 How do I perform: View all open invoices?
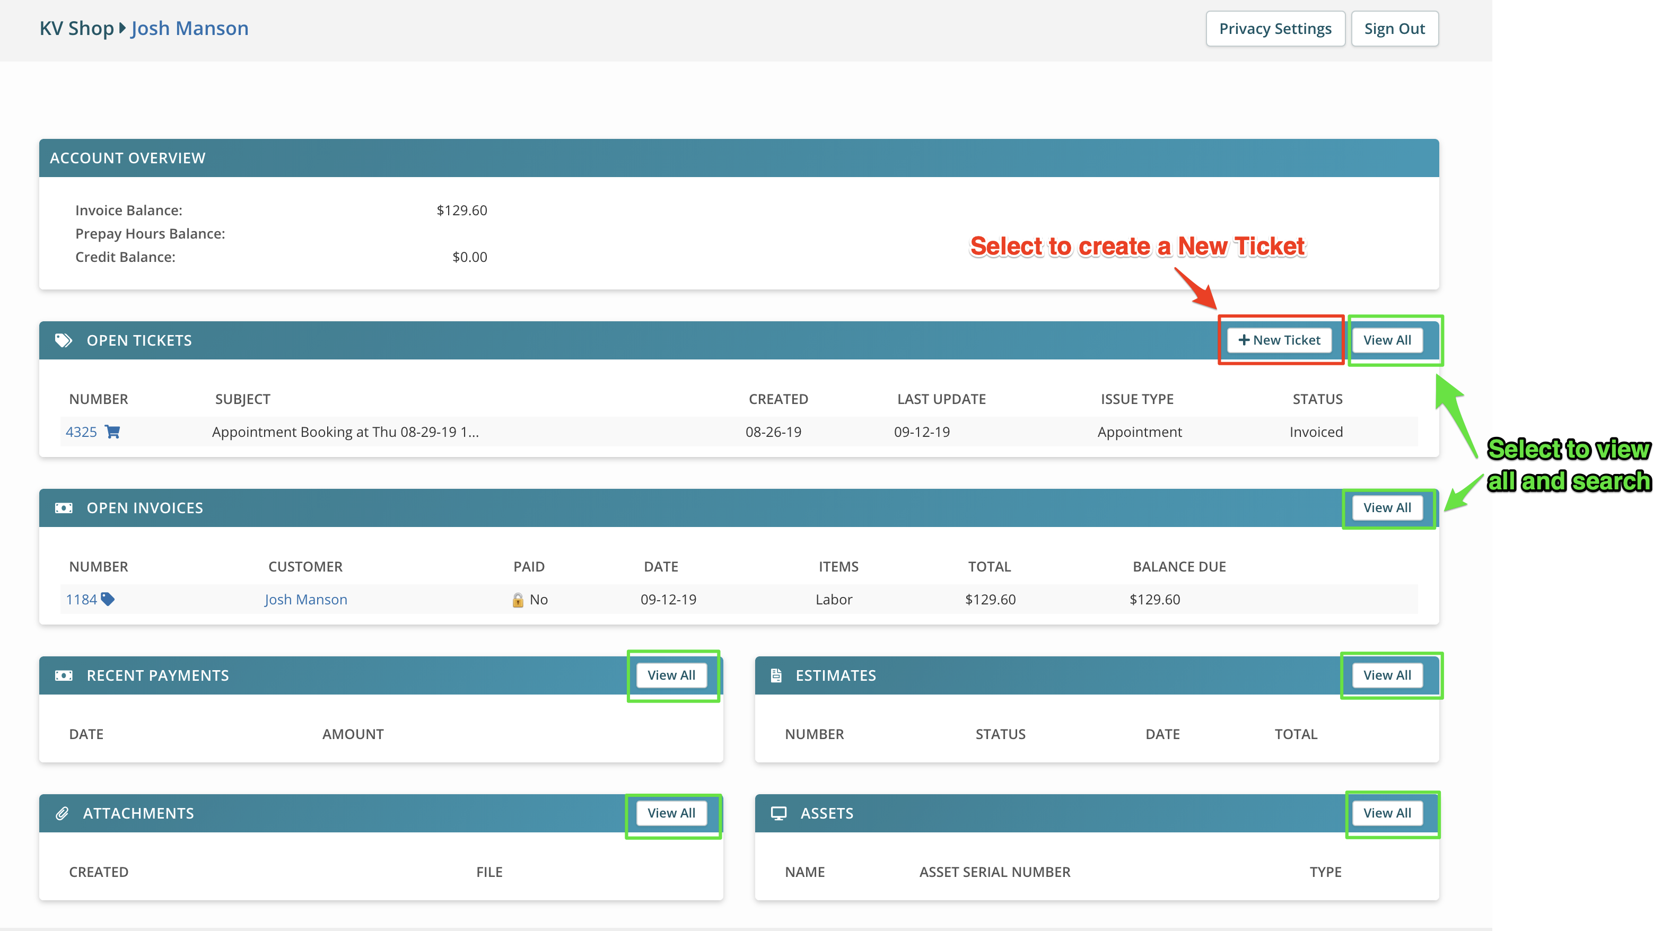point(1387,508)
